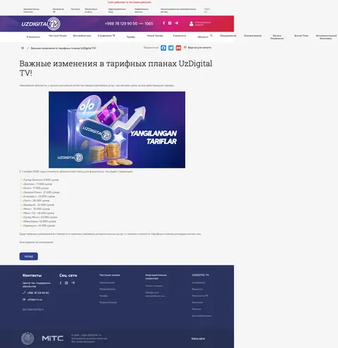The height and width of the screenshot is (348, 338).
Task: Select the «Мини-72» tariff list line
Action: click(39, 213)
